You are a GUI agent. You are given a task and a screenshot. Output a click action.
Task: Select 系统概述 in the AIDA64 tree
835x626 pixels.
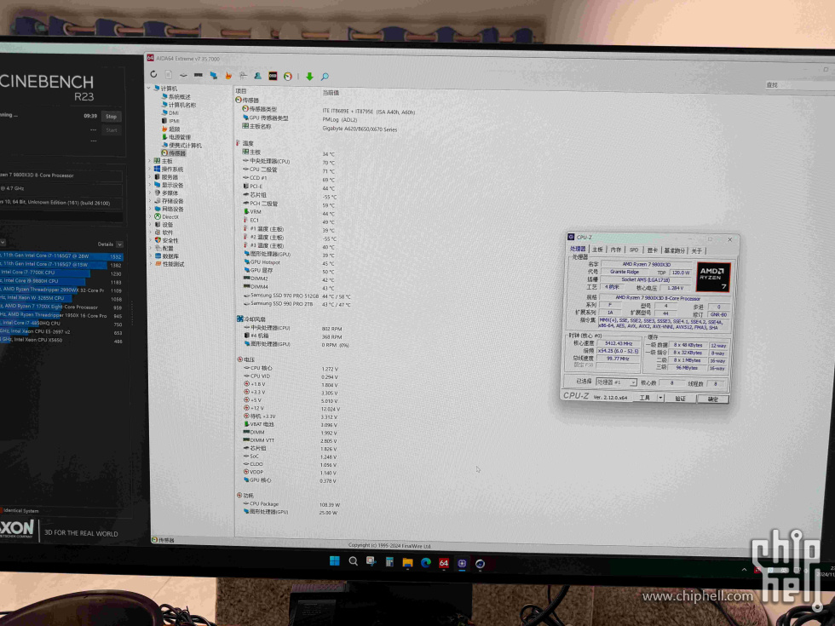click(176, 97)
